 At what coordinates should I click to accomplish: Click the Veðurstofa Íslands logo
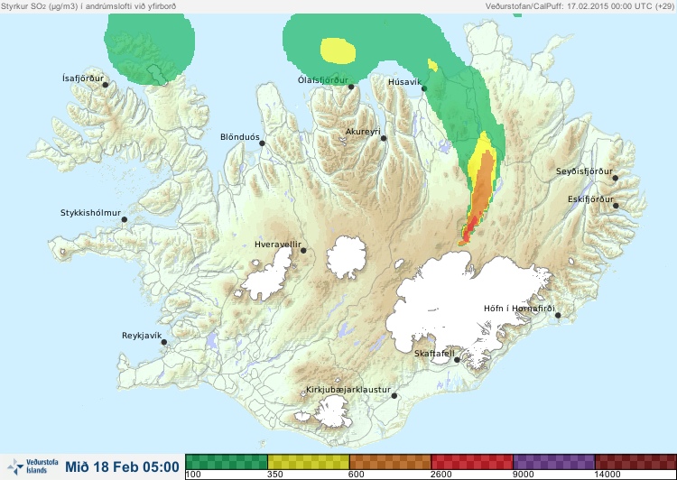click(x=32, y=466)
